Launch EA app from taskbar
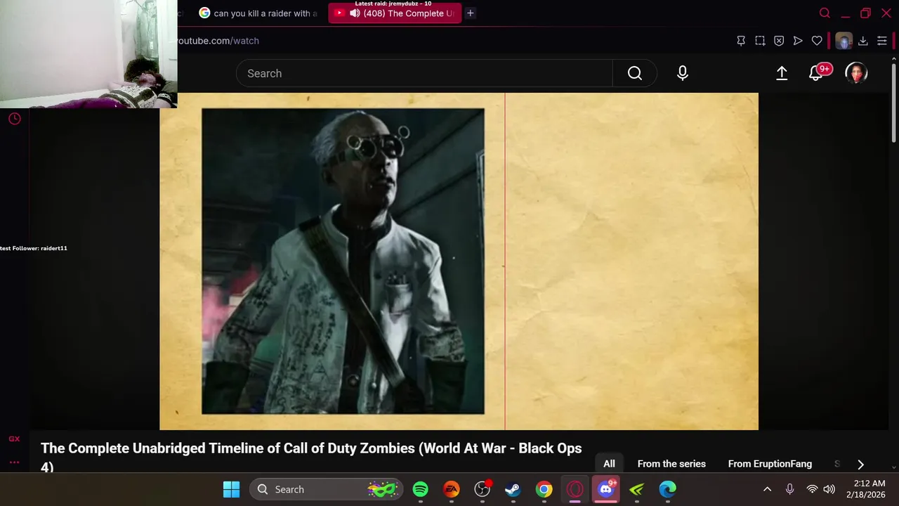The image size is (899, 506). 452,489
